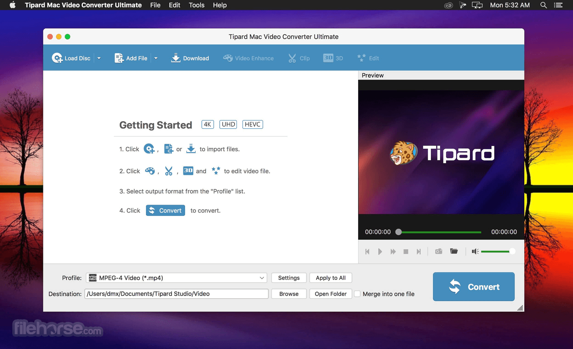Expand the Load Disc dropdown arrow
Image resolution: width=573 pixels, height=349 pixels.
coord(99,58)
